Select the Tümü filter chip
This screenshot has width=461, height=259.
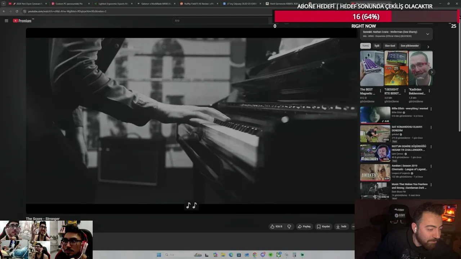[366, 46]
